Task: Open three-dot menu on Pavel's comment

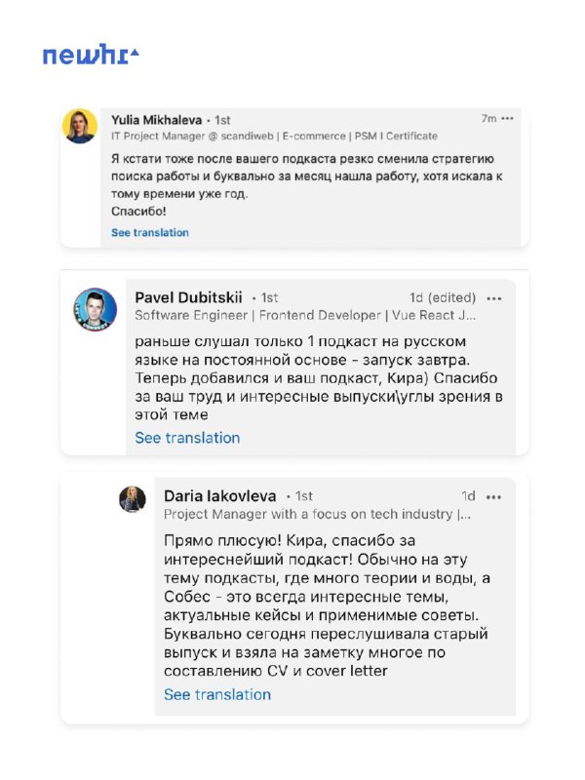Action: [494, 298]
